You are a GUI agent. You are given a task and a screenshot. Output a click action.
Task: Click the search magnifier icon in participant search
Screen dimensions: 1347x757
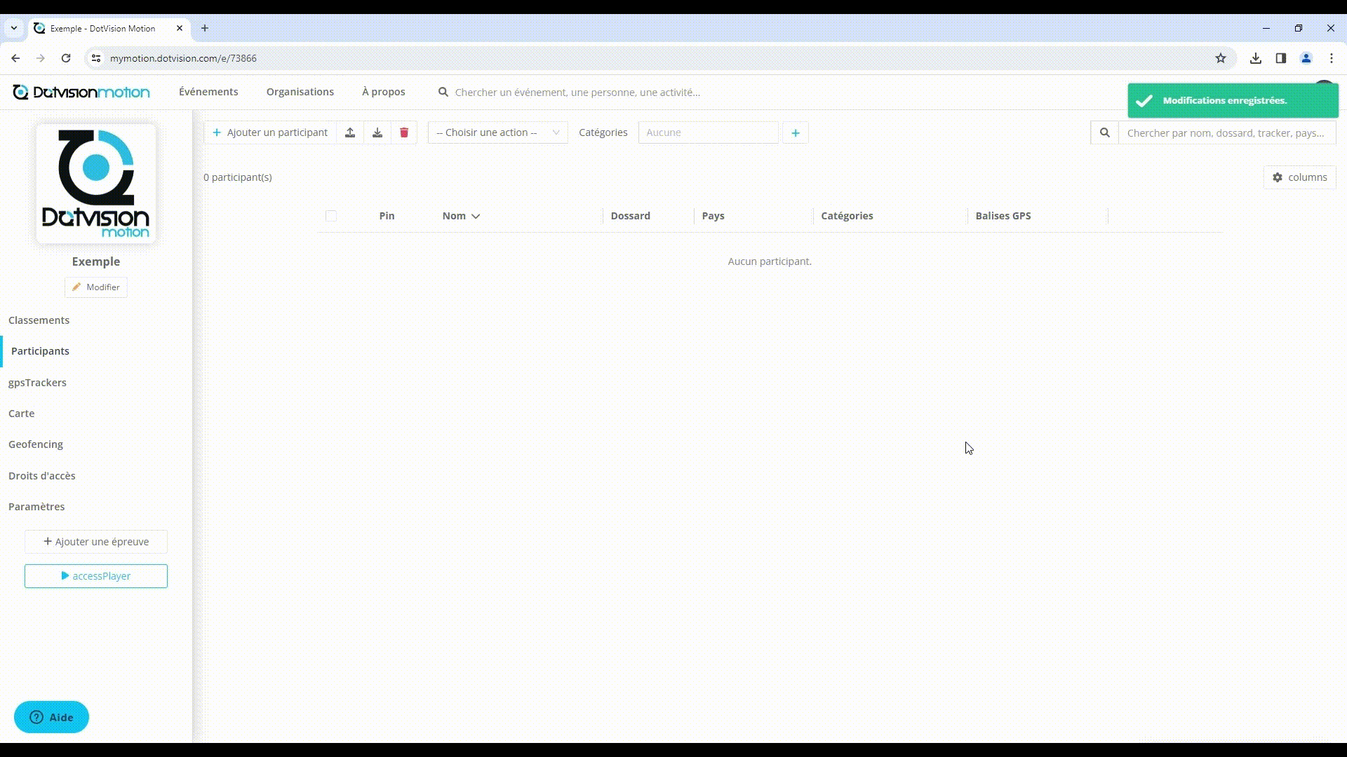[1104, 132]
